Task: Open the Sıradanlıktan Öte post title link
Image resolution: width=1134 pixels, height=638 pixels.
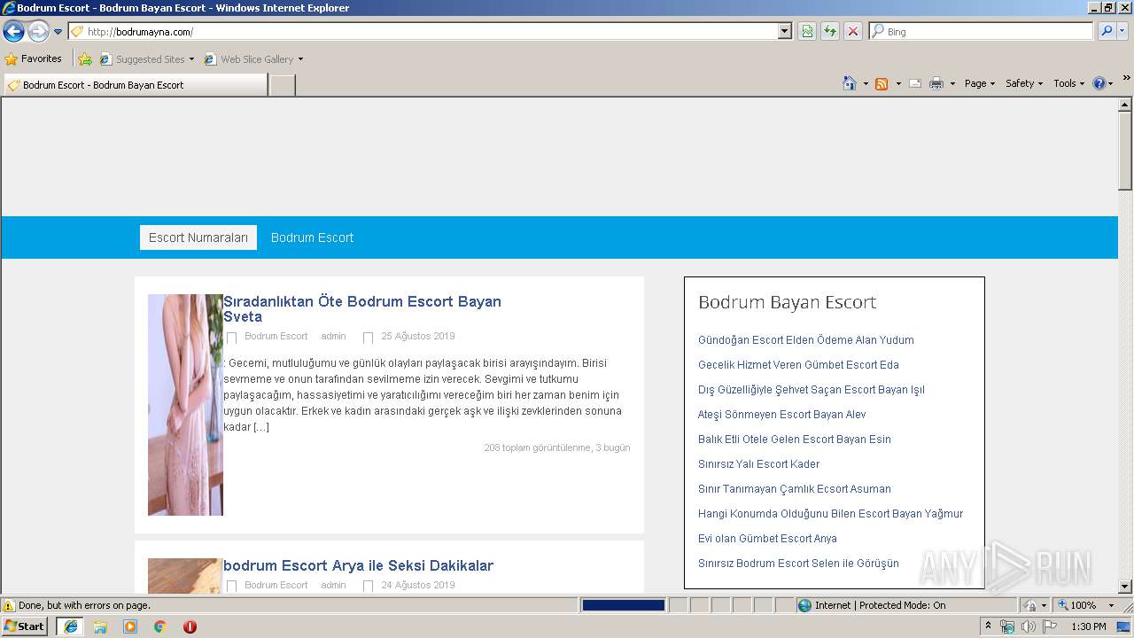Action: (x=362, y=309)
